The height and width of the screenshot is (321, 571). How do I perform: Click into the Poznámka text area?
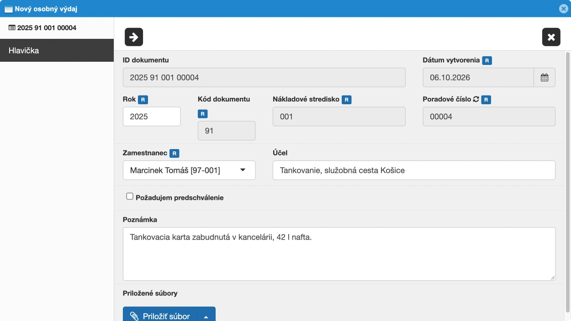[x=339, y=254]
